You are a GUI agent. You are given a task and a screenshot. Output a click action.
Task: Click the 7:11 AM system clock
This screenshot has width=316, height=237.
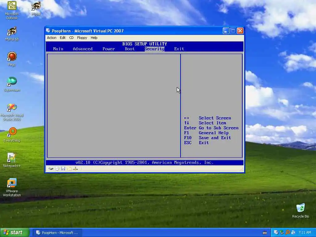click(305, 233)
